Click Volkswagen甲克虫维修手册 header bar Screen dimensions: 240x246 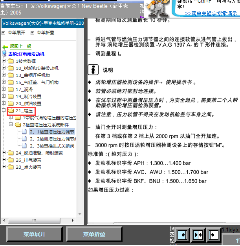[x=42, y=23]
